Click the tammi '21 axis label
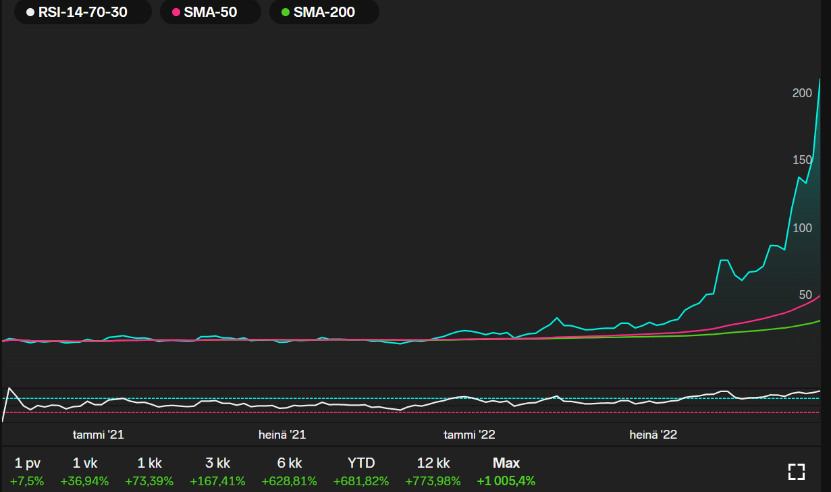Viewport: 831px width, 492px height. [x=99, y=435]
